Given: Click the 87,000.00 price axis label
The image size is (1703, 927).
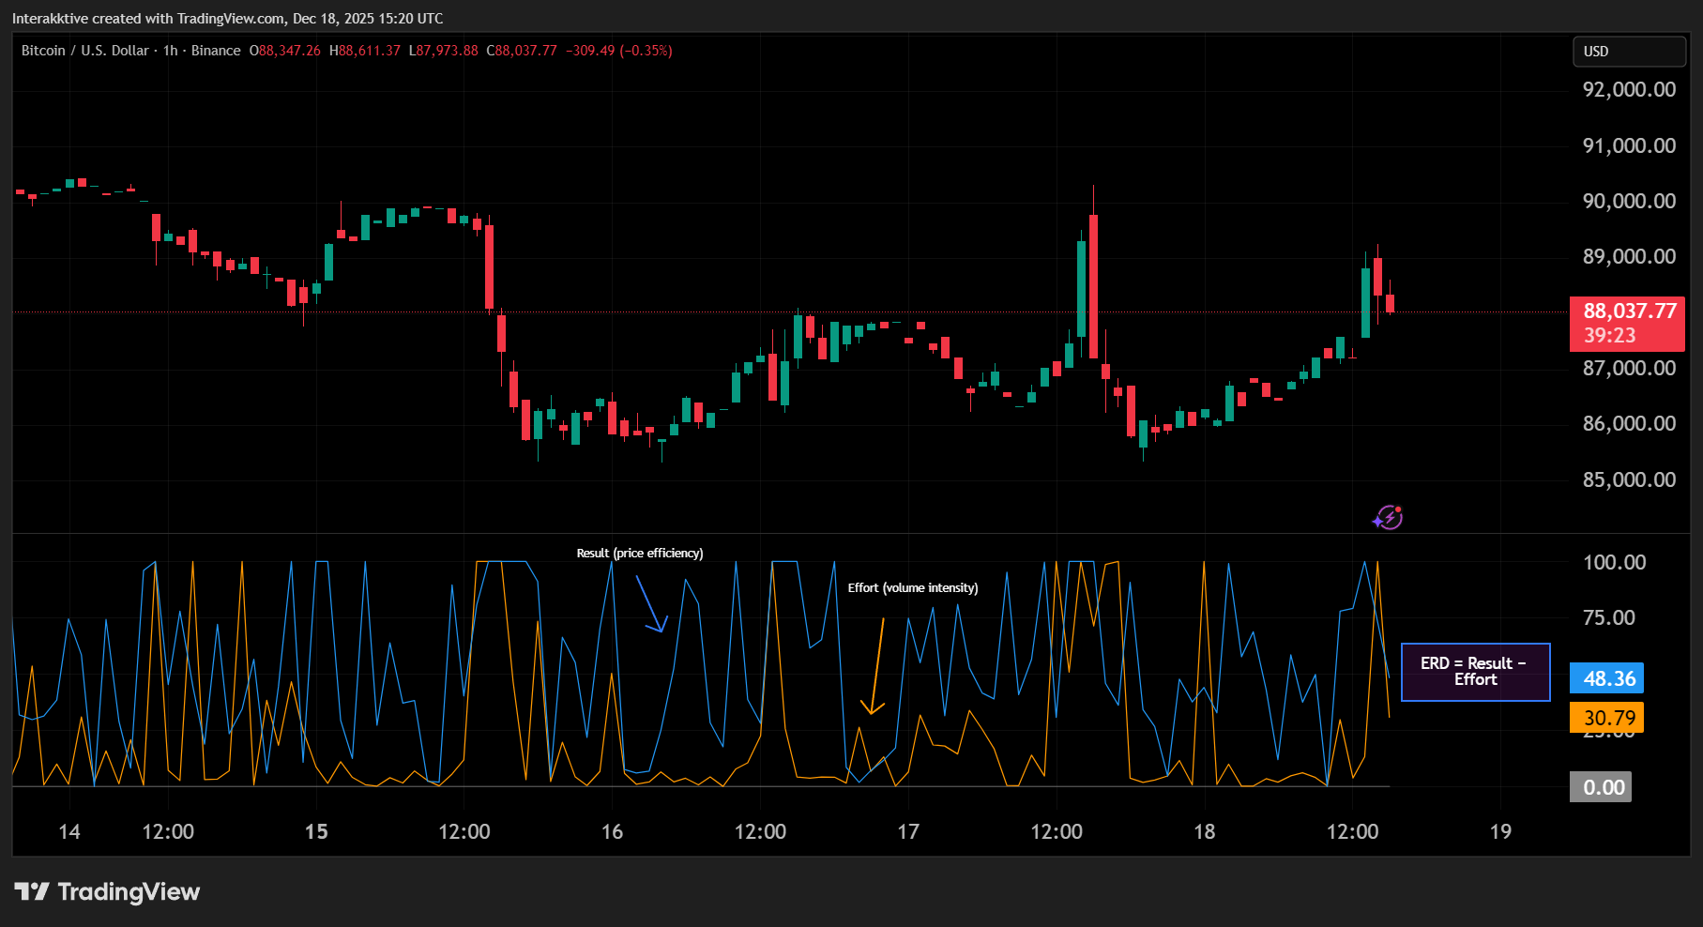Looking at the screenshot, I should (x=1629, y=368).
